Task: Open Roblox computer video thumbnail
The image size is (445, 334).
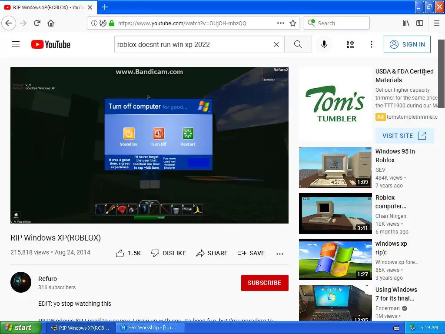Action: [335, 214]
